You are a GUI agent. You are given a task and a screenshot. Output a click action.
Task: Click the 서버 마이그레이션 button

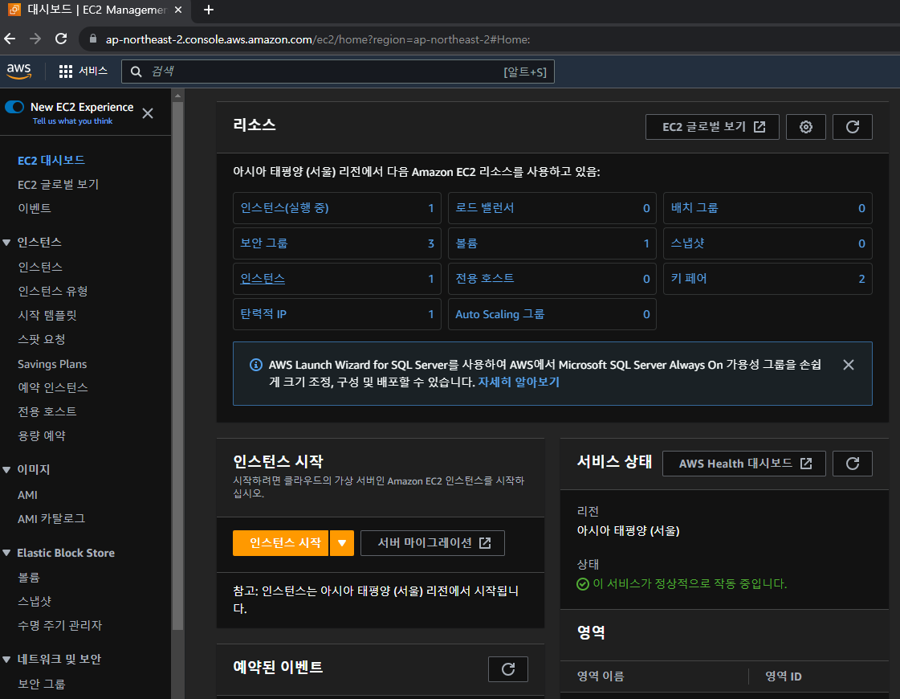[x=433, y=543]
